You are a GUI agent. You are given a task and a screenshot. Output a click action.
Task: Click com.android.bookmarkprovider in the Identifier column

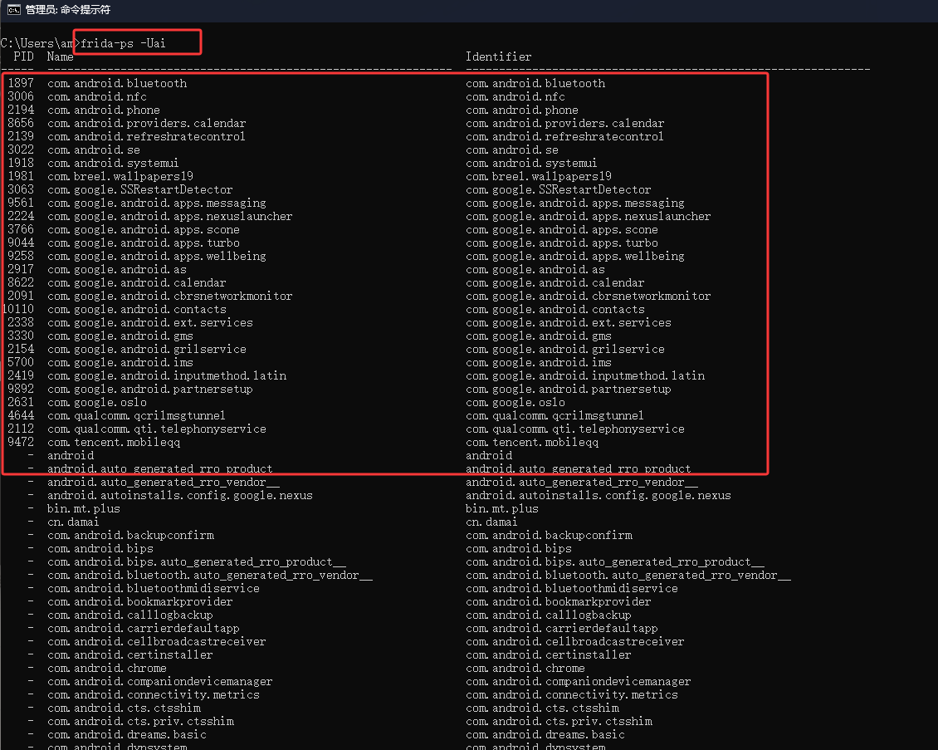(559, 601)
